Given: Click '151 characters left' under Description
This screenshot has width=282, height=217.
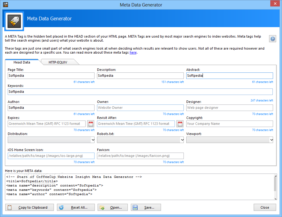Looking at the screenshot, I should click(x=172, y=82).
